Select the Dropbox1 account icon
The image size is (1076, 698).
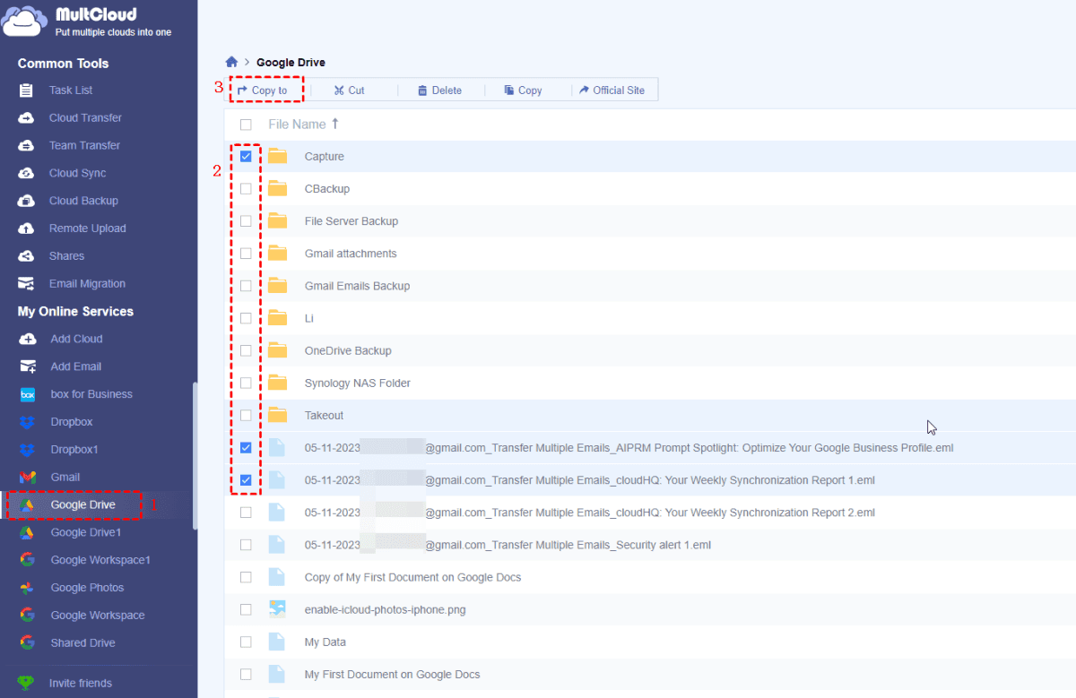point(28,450)
